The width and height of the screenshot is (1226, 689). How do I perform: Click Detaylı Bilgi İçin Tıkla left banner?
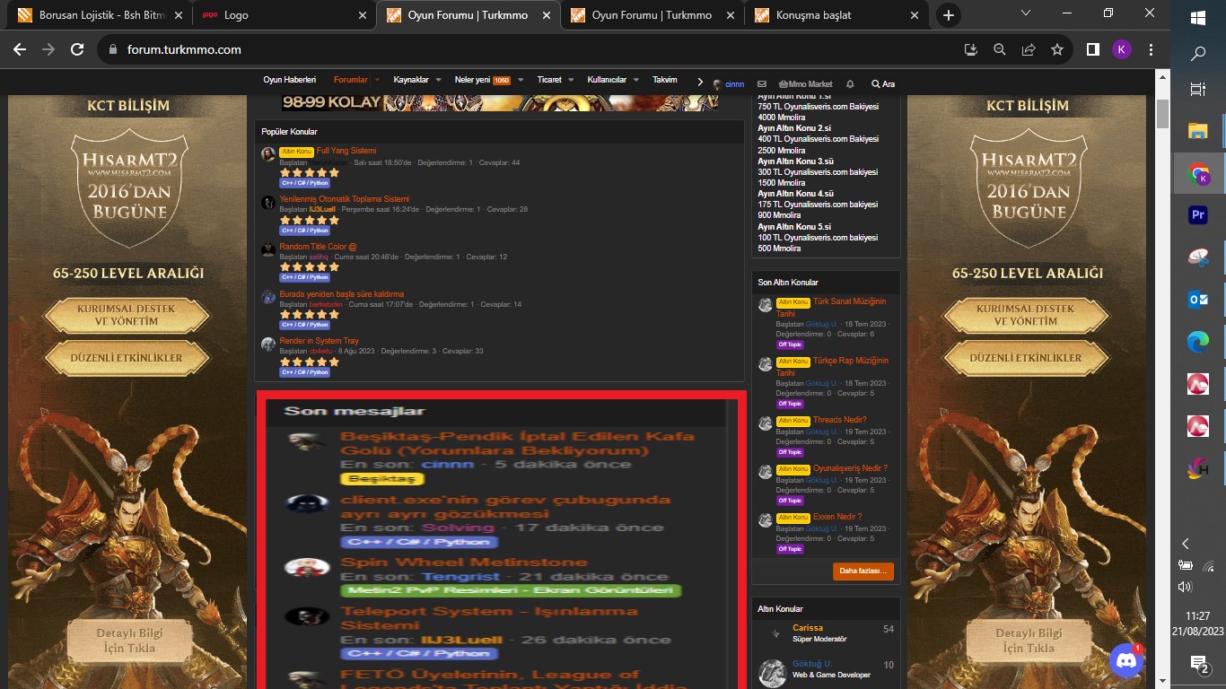pos(131,641)
